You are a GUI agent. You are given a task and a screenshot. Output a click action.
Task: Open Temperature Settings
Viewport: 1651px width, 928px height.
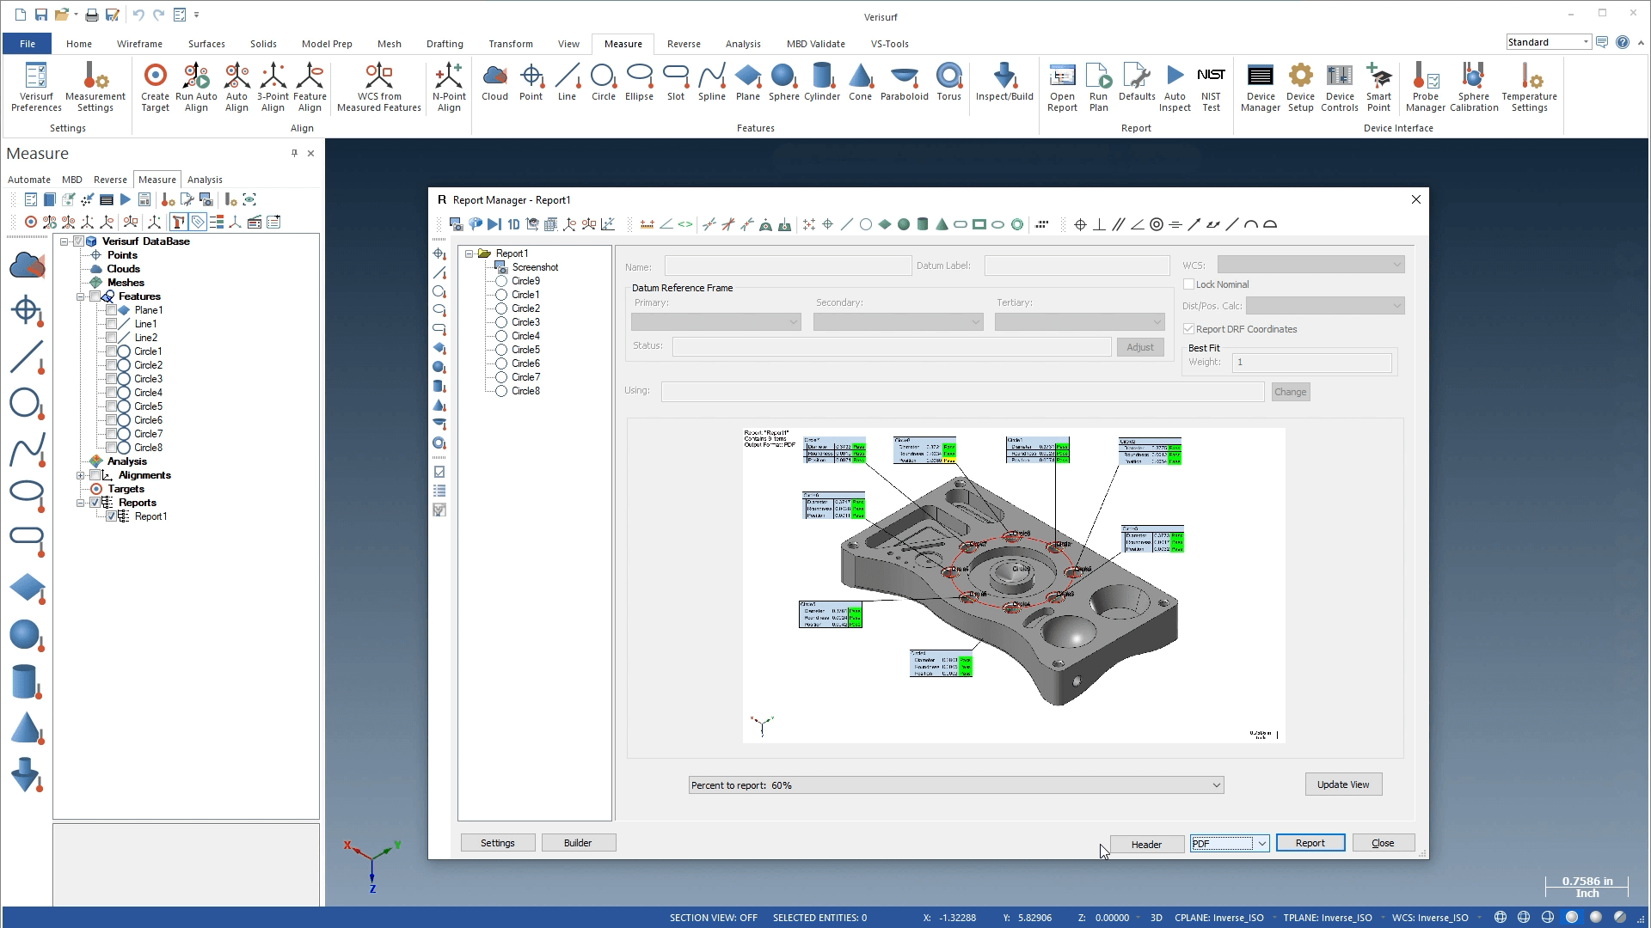(1529, 87)
